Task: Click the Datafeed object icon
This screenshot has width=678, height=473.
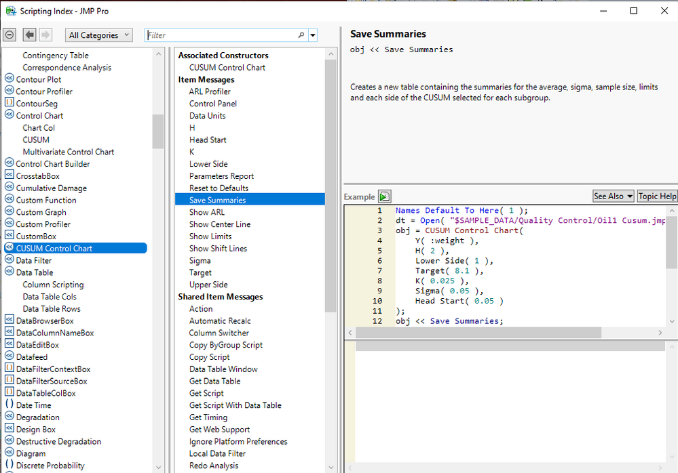Action: coord(10,356)
